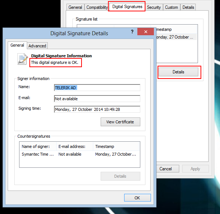The height and width of the screenshot is (214, 220).
Task: Switch to the Security properties tab
Action: coord(154,7)
